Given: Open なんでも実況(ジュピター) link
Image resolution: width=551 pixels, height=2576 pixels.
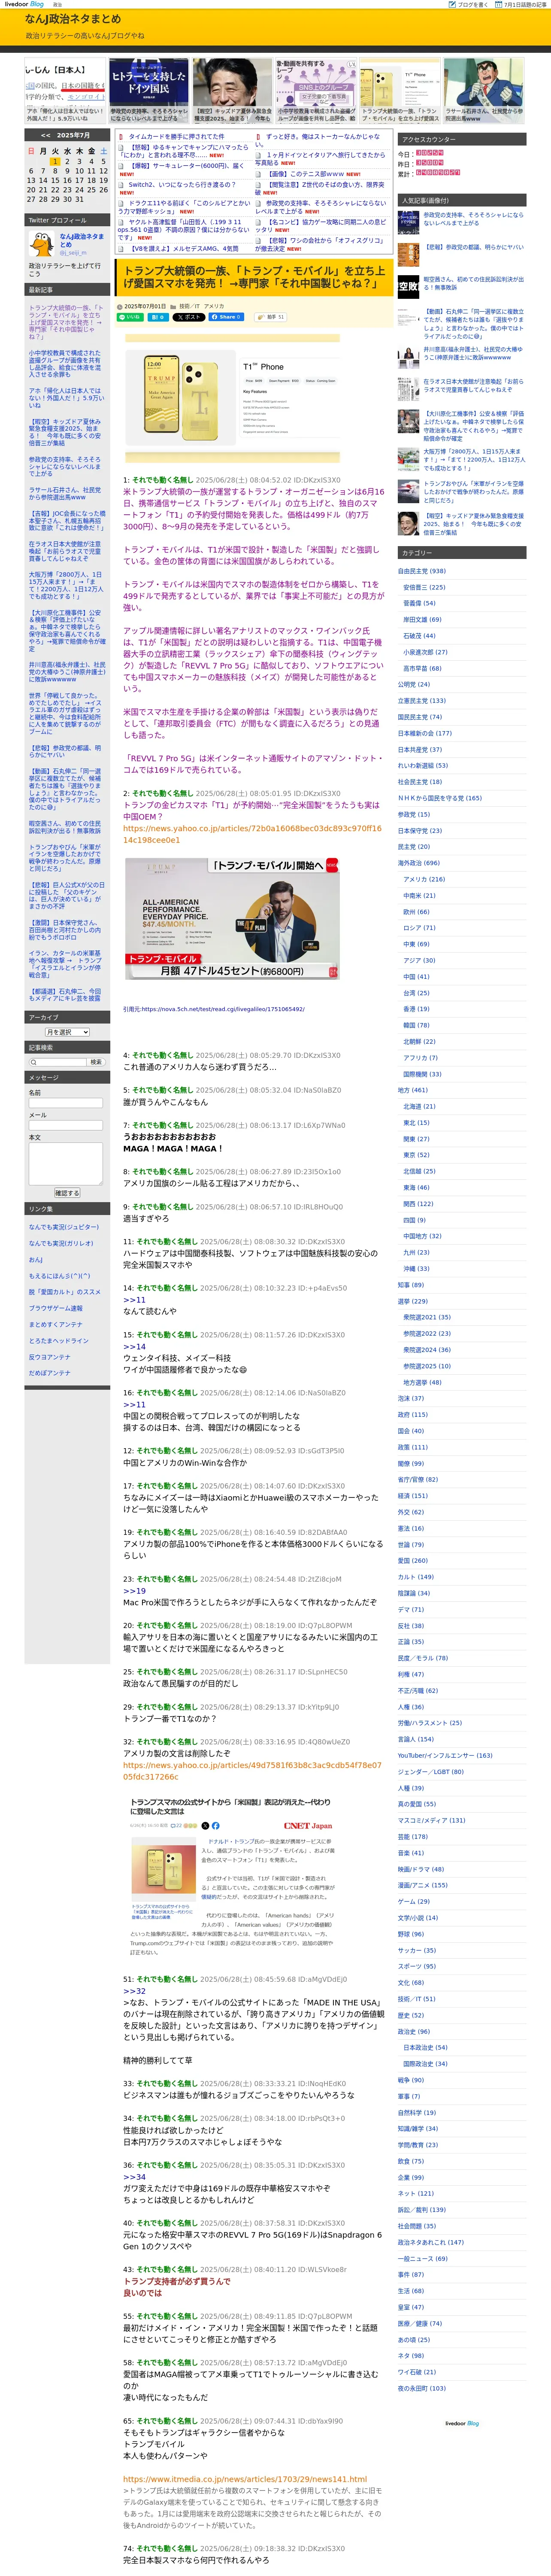Looking at the screenshot, I should click(x=64, y=1227).
